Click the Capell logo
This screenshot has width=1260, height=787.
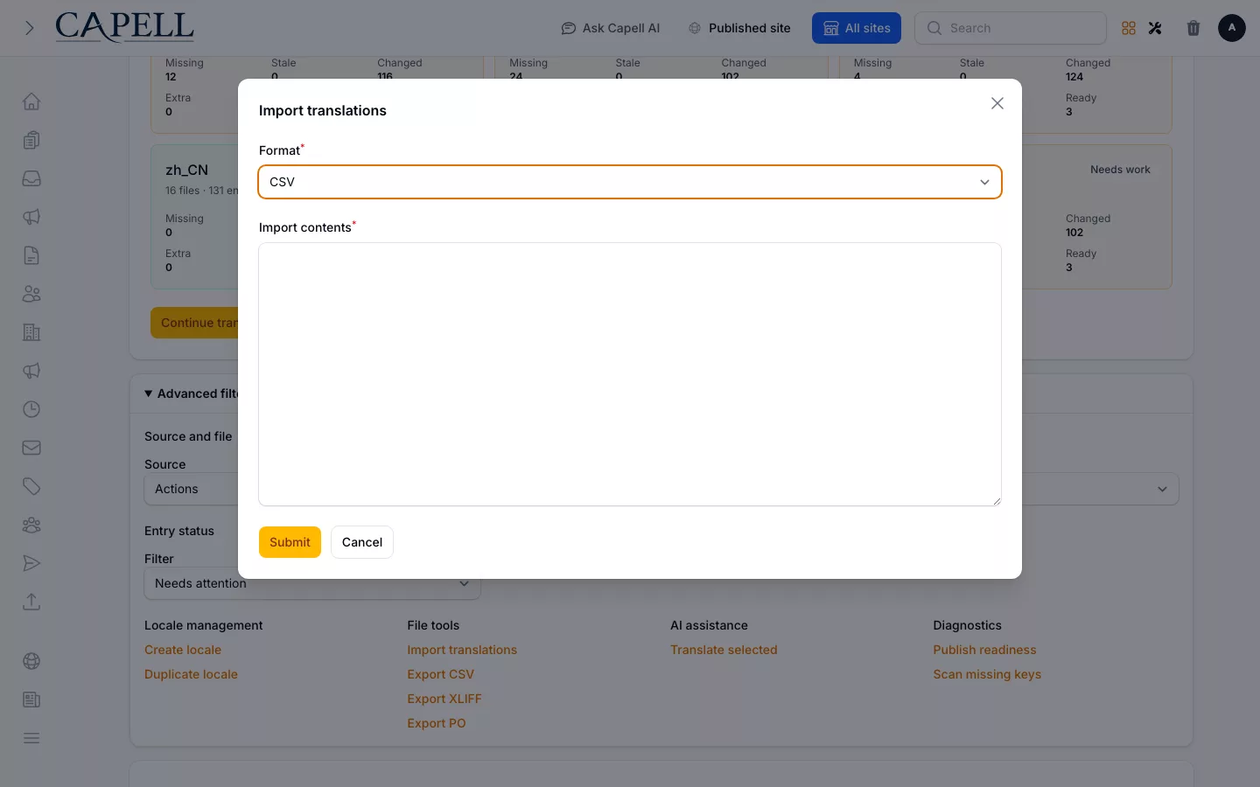[124, 27]
